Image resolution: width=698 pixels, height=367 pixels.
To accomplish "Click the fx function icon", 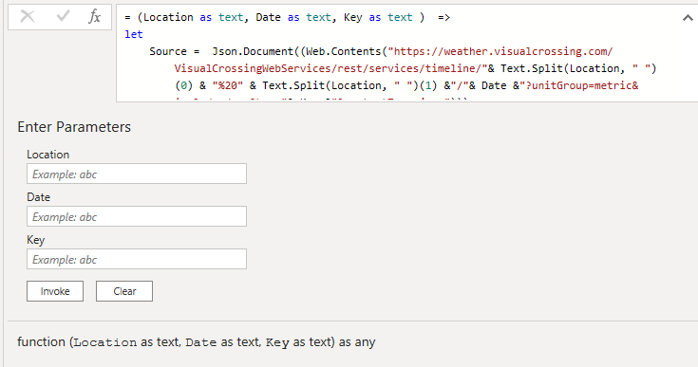I will pyautogui.click(x=94, y=16).
